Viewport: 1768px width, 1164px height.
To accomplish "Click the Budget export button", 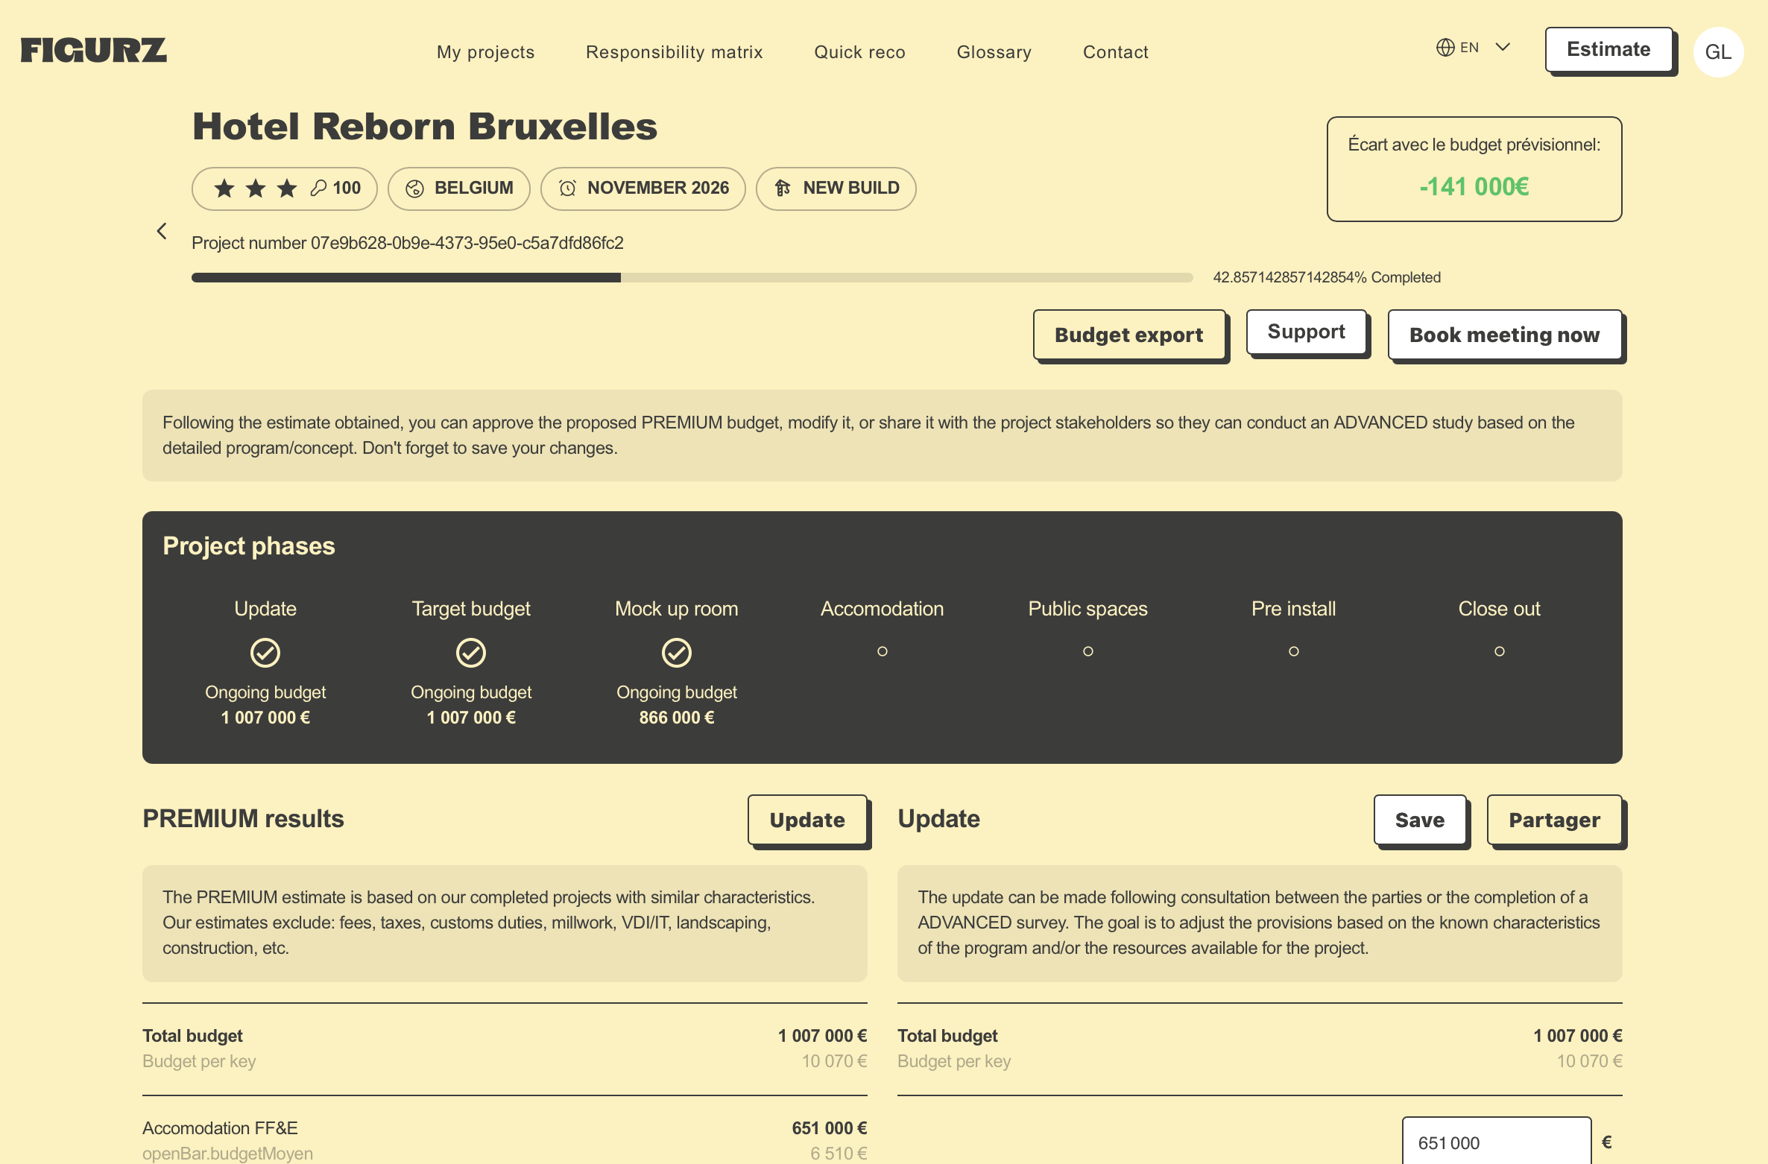I will pos(1128,335).
